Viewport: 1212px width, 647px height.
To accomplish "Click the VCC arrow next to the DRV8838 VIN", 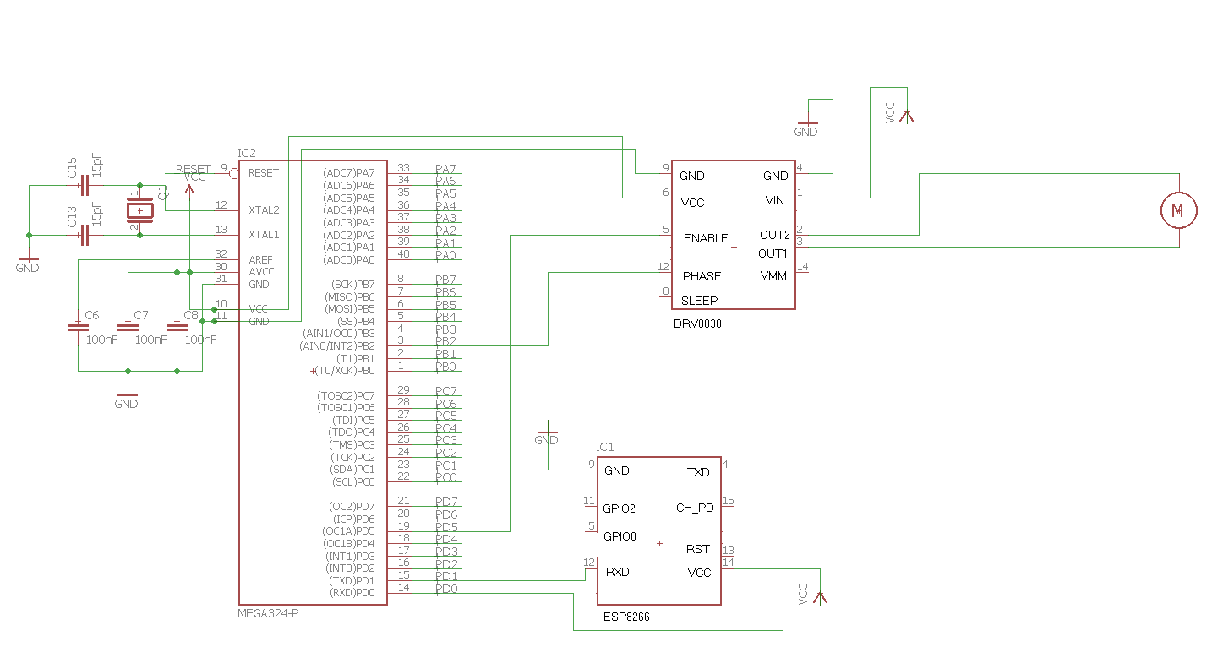I will coord(906,116).
